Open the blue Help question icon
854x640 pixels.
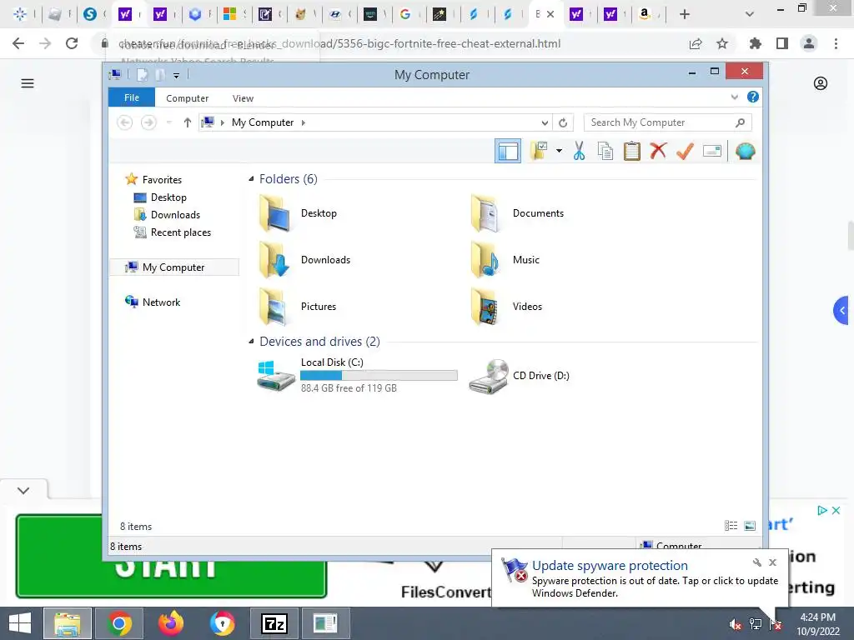pos(753,97)
